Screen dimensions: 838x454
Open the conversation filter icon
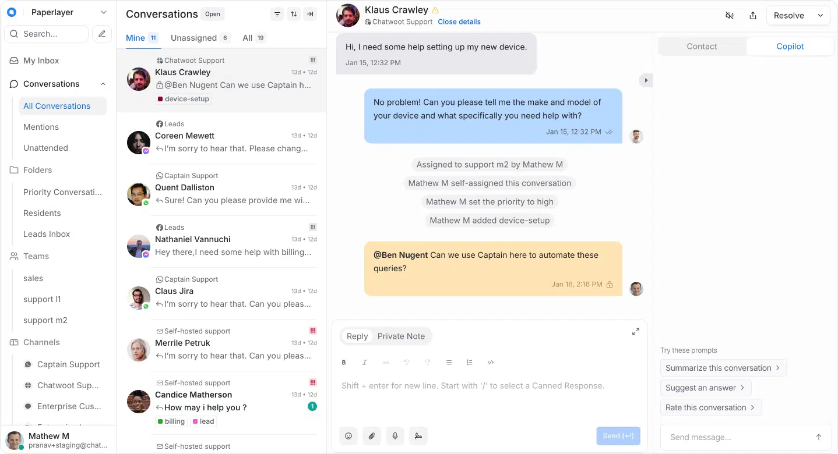click(277, 14)
